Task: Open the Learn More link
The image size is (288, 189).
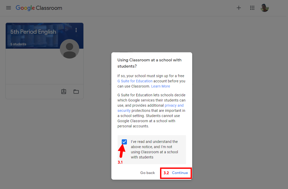Action: [x=161, y=86]
